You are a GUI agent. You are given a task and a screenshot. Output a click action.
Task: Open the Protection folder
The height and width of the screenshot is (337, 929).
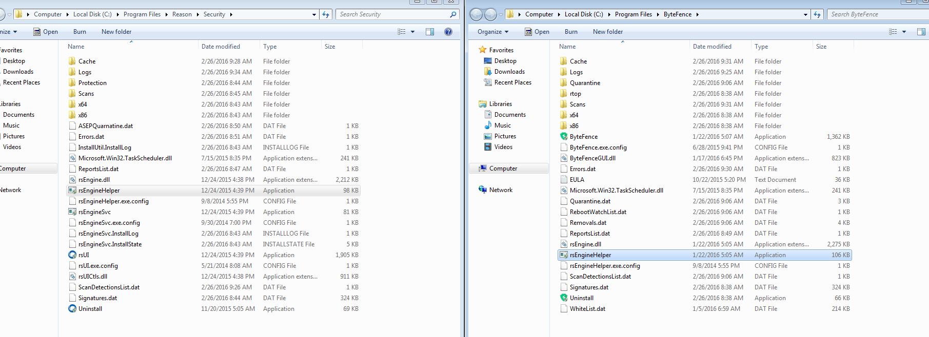point(92,83)
